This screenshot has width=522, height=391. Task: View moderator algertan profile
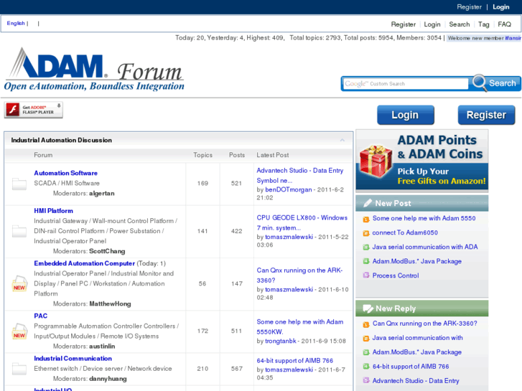click(101, 193)
